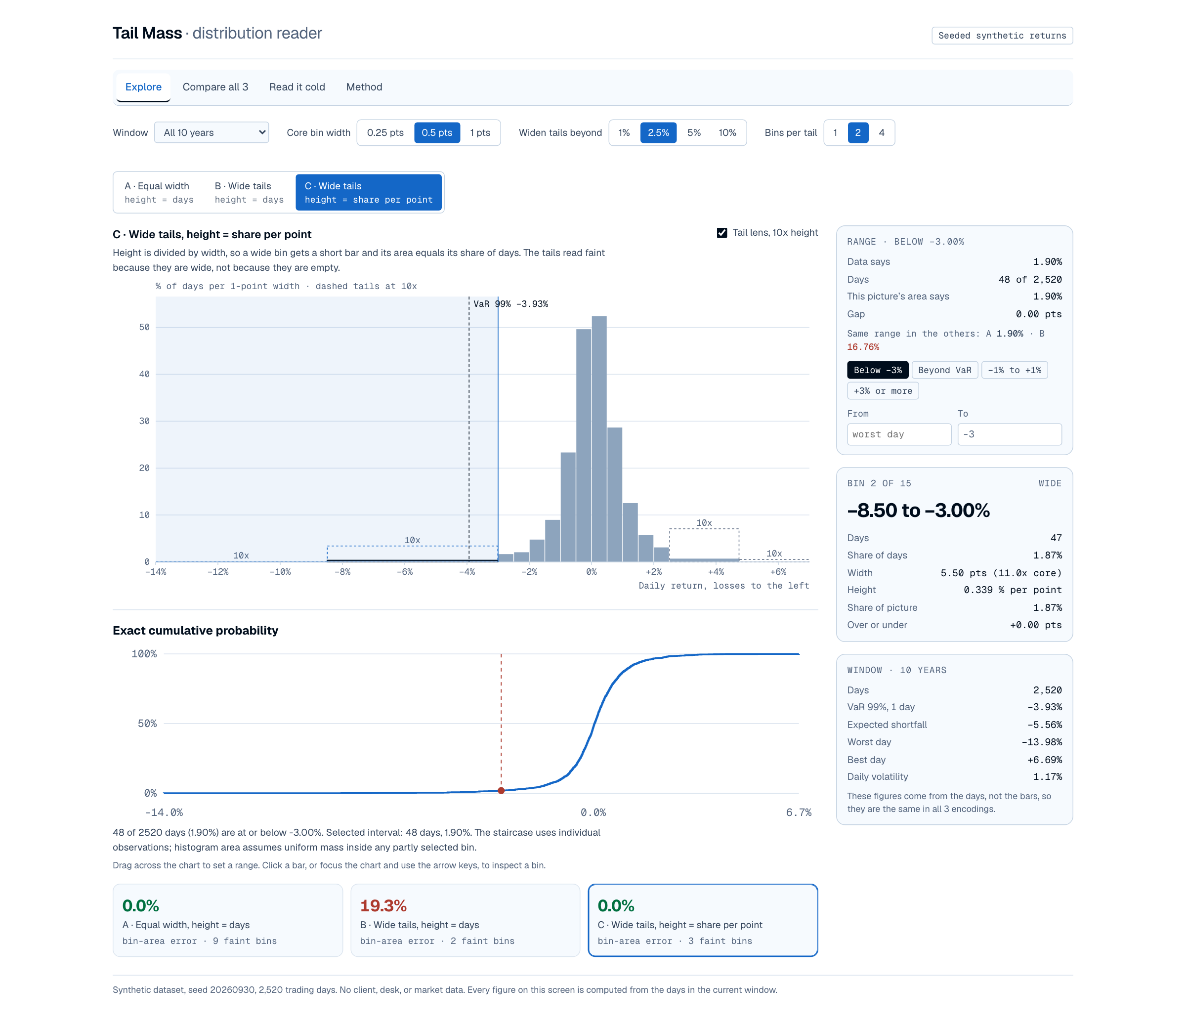Open the Method tab
The height and width of the screenshot is (1026, 1186).
tap(364, 87)
